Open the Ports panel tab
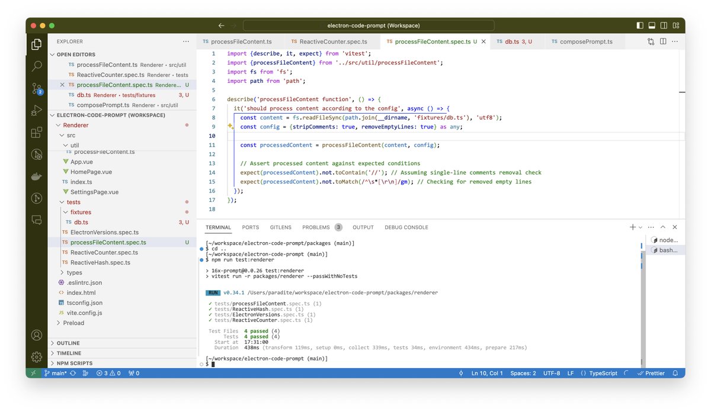This screenshot has width=711, height=412. click(250, 227)
